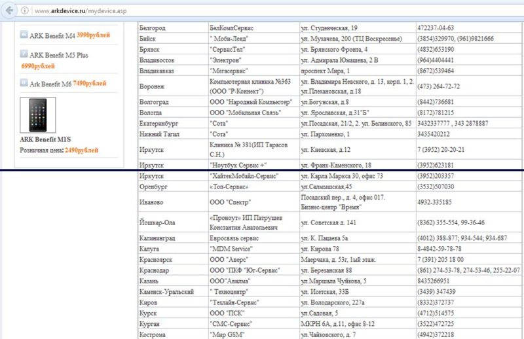The height and width of the screenshot is (339, 524).
Task: Select the Екатеринбург city cell
Action: tap(173, 123)
